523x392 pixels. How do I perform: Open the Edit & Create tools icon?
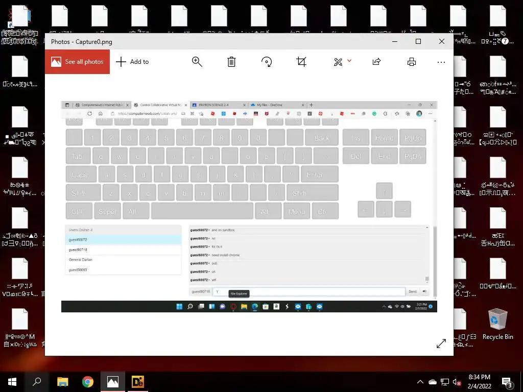[x=338, y=62]
